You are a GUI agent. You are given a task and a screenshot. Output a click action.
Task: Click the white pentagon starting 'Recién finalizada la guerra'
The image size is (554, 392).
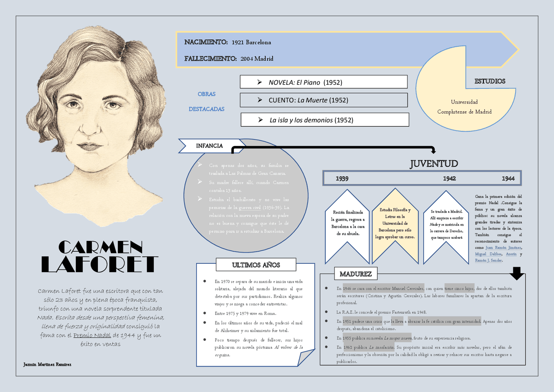[347, 227]
